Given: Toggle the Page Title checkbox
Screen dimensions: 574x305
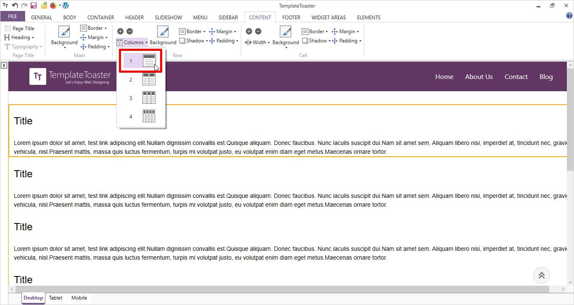Looking at the screenshot, I should (8, 29).
